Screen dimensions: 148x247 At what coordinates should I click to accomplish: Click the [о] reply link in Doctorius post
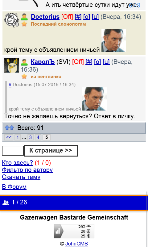pos(87,17)
